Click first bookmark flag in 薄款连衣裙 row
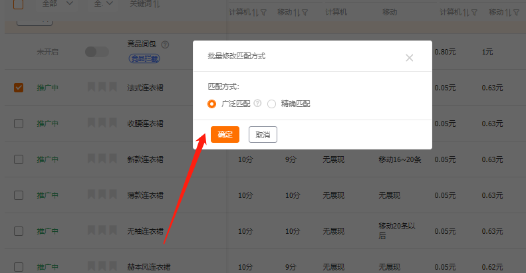 tap(91, 194)
